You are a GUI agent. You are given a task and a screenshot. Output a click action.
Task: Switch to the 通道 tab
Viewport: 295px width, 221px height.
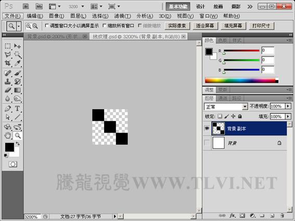(x=223, y=98)
